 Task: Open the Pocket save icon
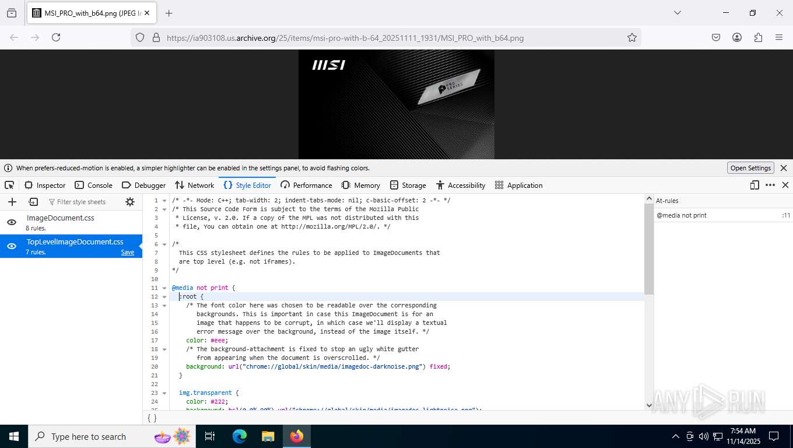click(716, 37)
